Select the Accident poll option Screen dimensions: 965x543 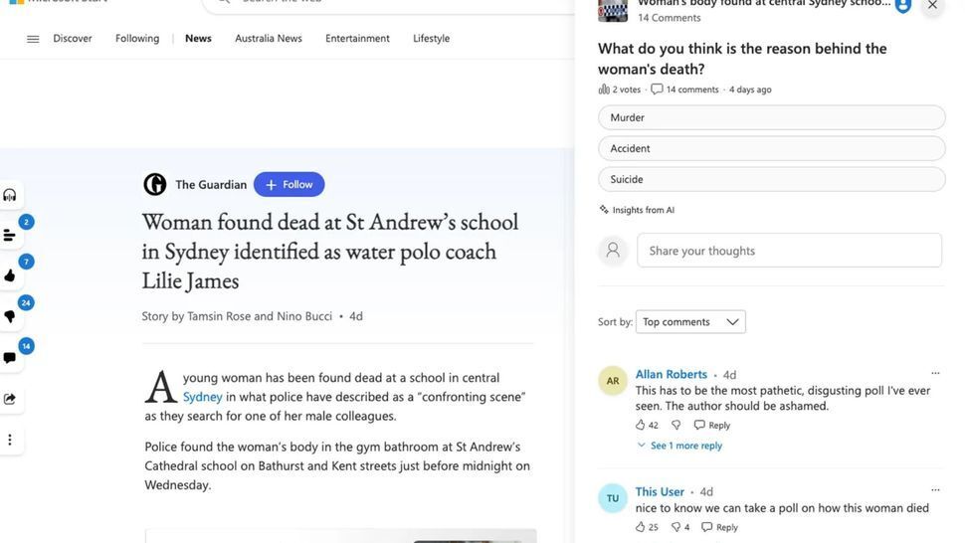(771, 148)
